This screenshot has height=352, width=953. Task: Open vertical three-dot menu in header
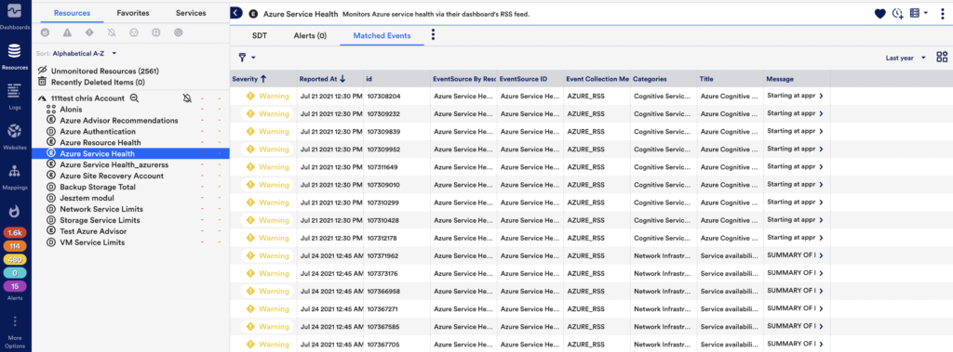pos(942,13)
